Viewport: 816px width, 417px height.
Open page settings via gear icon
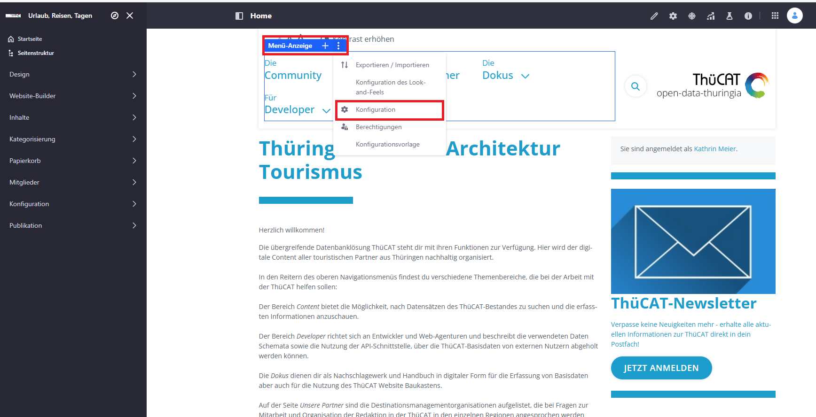[673, 16]
